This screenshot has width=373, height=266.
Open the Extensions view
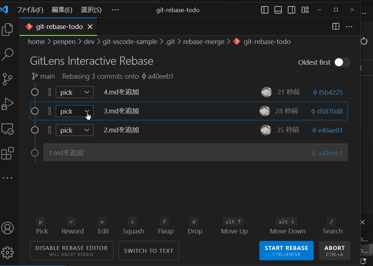(8, 153)
